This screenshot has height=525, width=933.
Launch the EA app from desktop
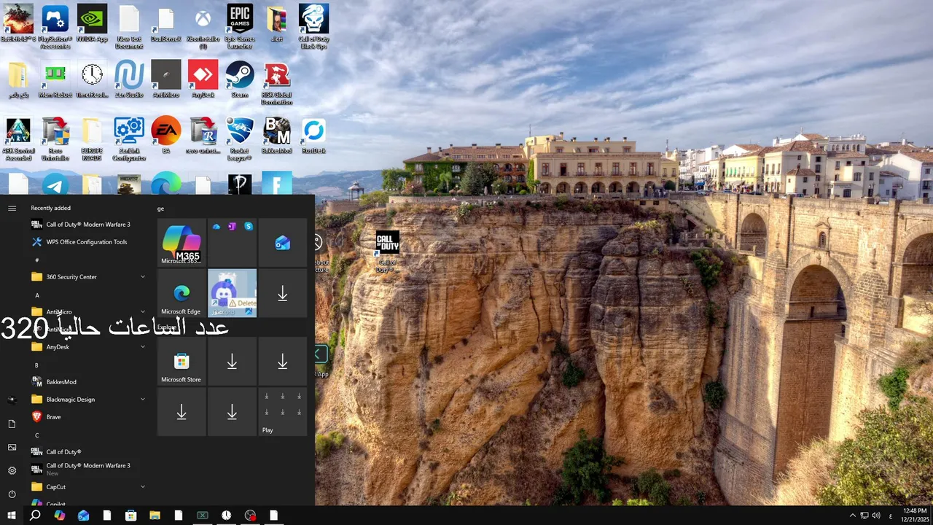[x=166, y=136]
